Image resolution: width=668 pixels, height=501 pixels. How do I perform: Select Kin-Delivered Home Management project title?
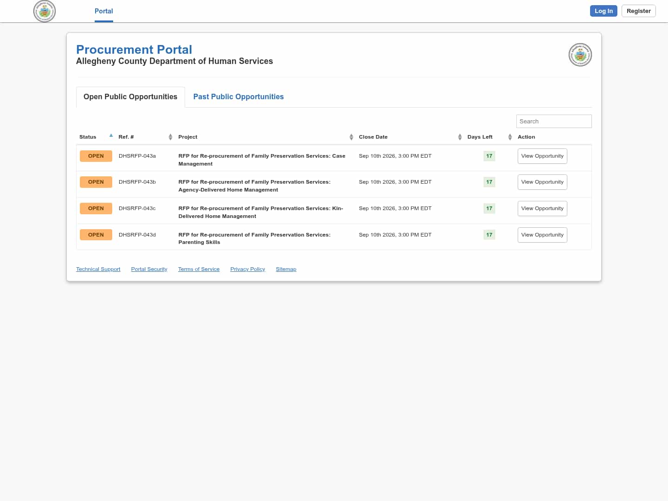click(261, 212)
